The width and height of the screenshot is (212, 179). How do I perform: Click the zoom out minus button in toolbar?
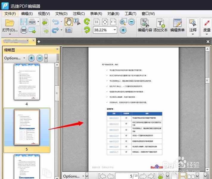(131, 22)
